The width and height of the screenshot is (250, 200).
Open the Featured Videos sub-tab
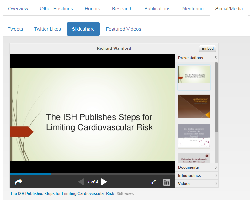click(x=123, y=29)
